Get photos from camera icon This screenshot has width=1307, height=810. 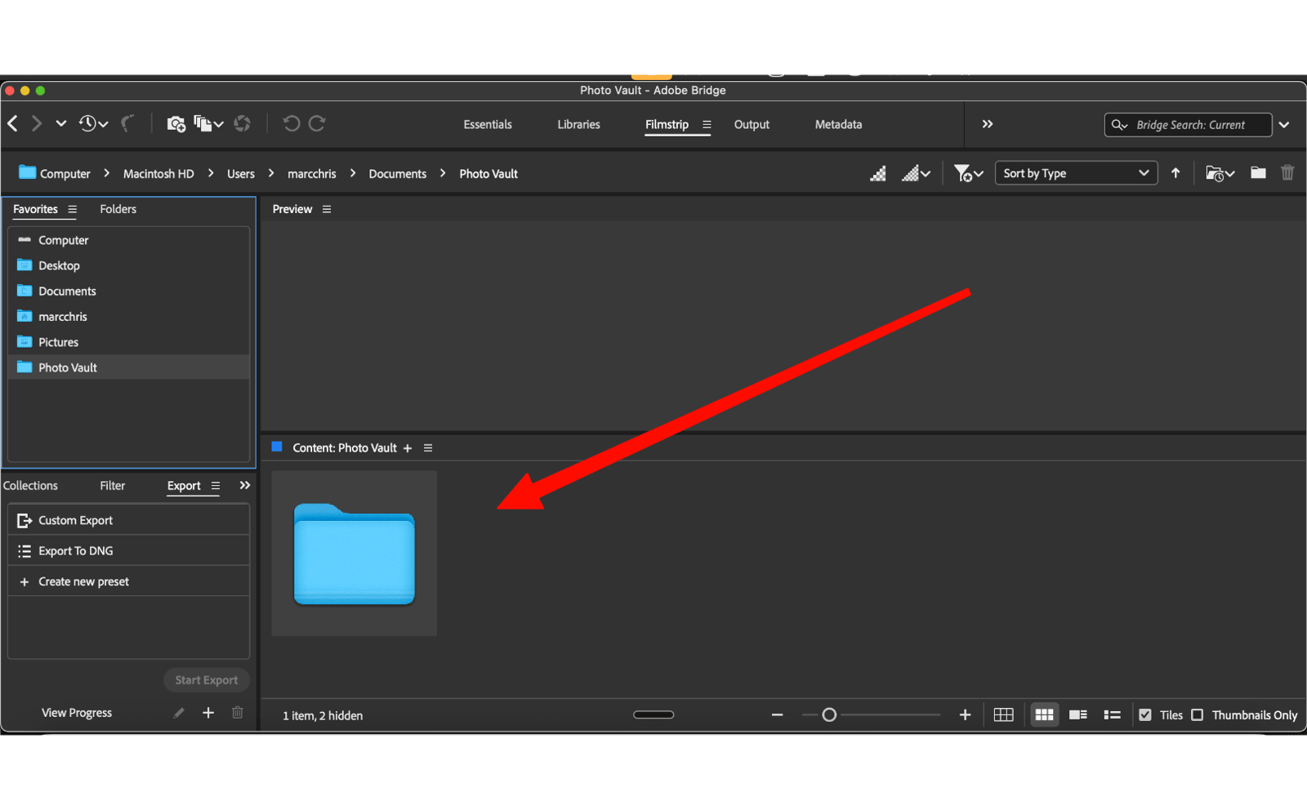coord(176,124)
